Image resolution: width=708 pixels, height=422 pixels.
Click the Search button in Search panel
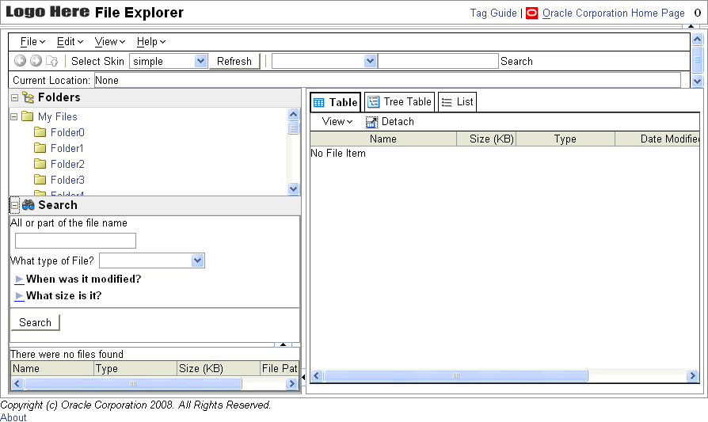point(35,322)
